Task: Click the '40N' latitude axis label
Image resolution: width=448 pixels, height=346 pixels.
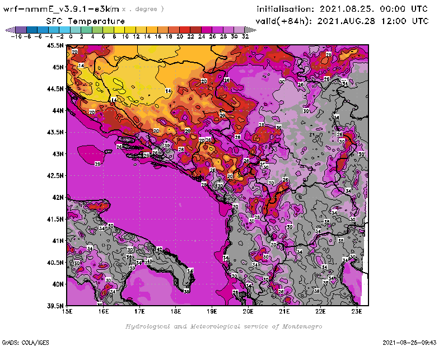Action: click(58, 284)
